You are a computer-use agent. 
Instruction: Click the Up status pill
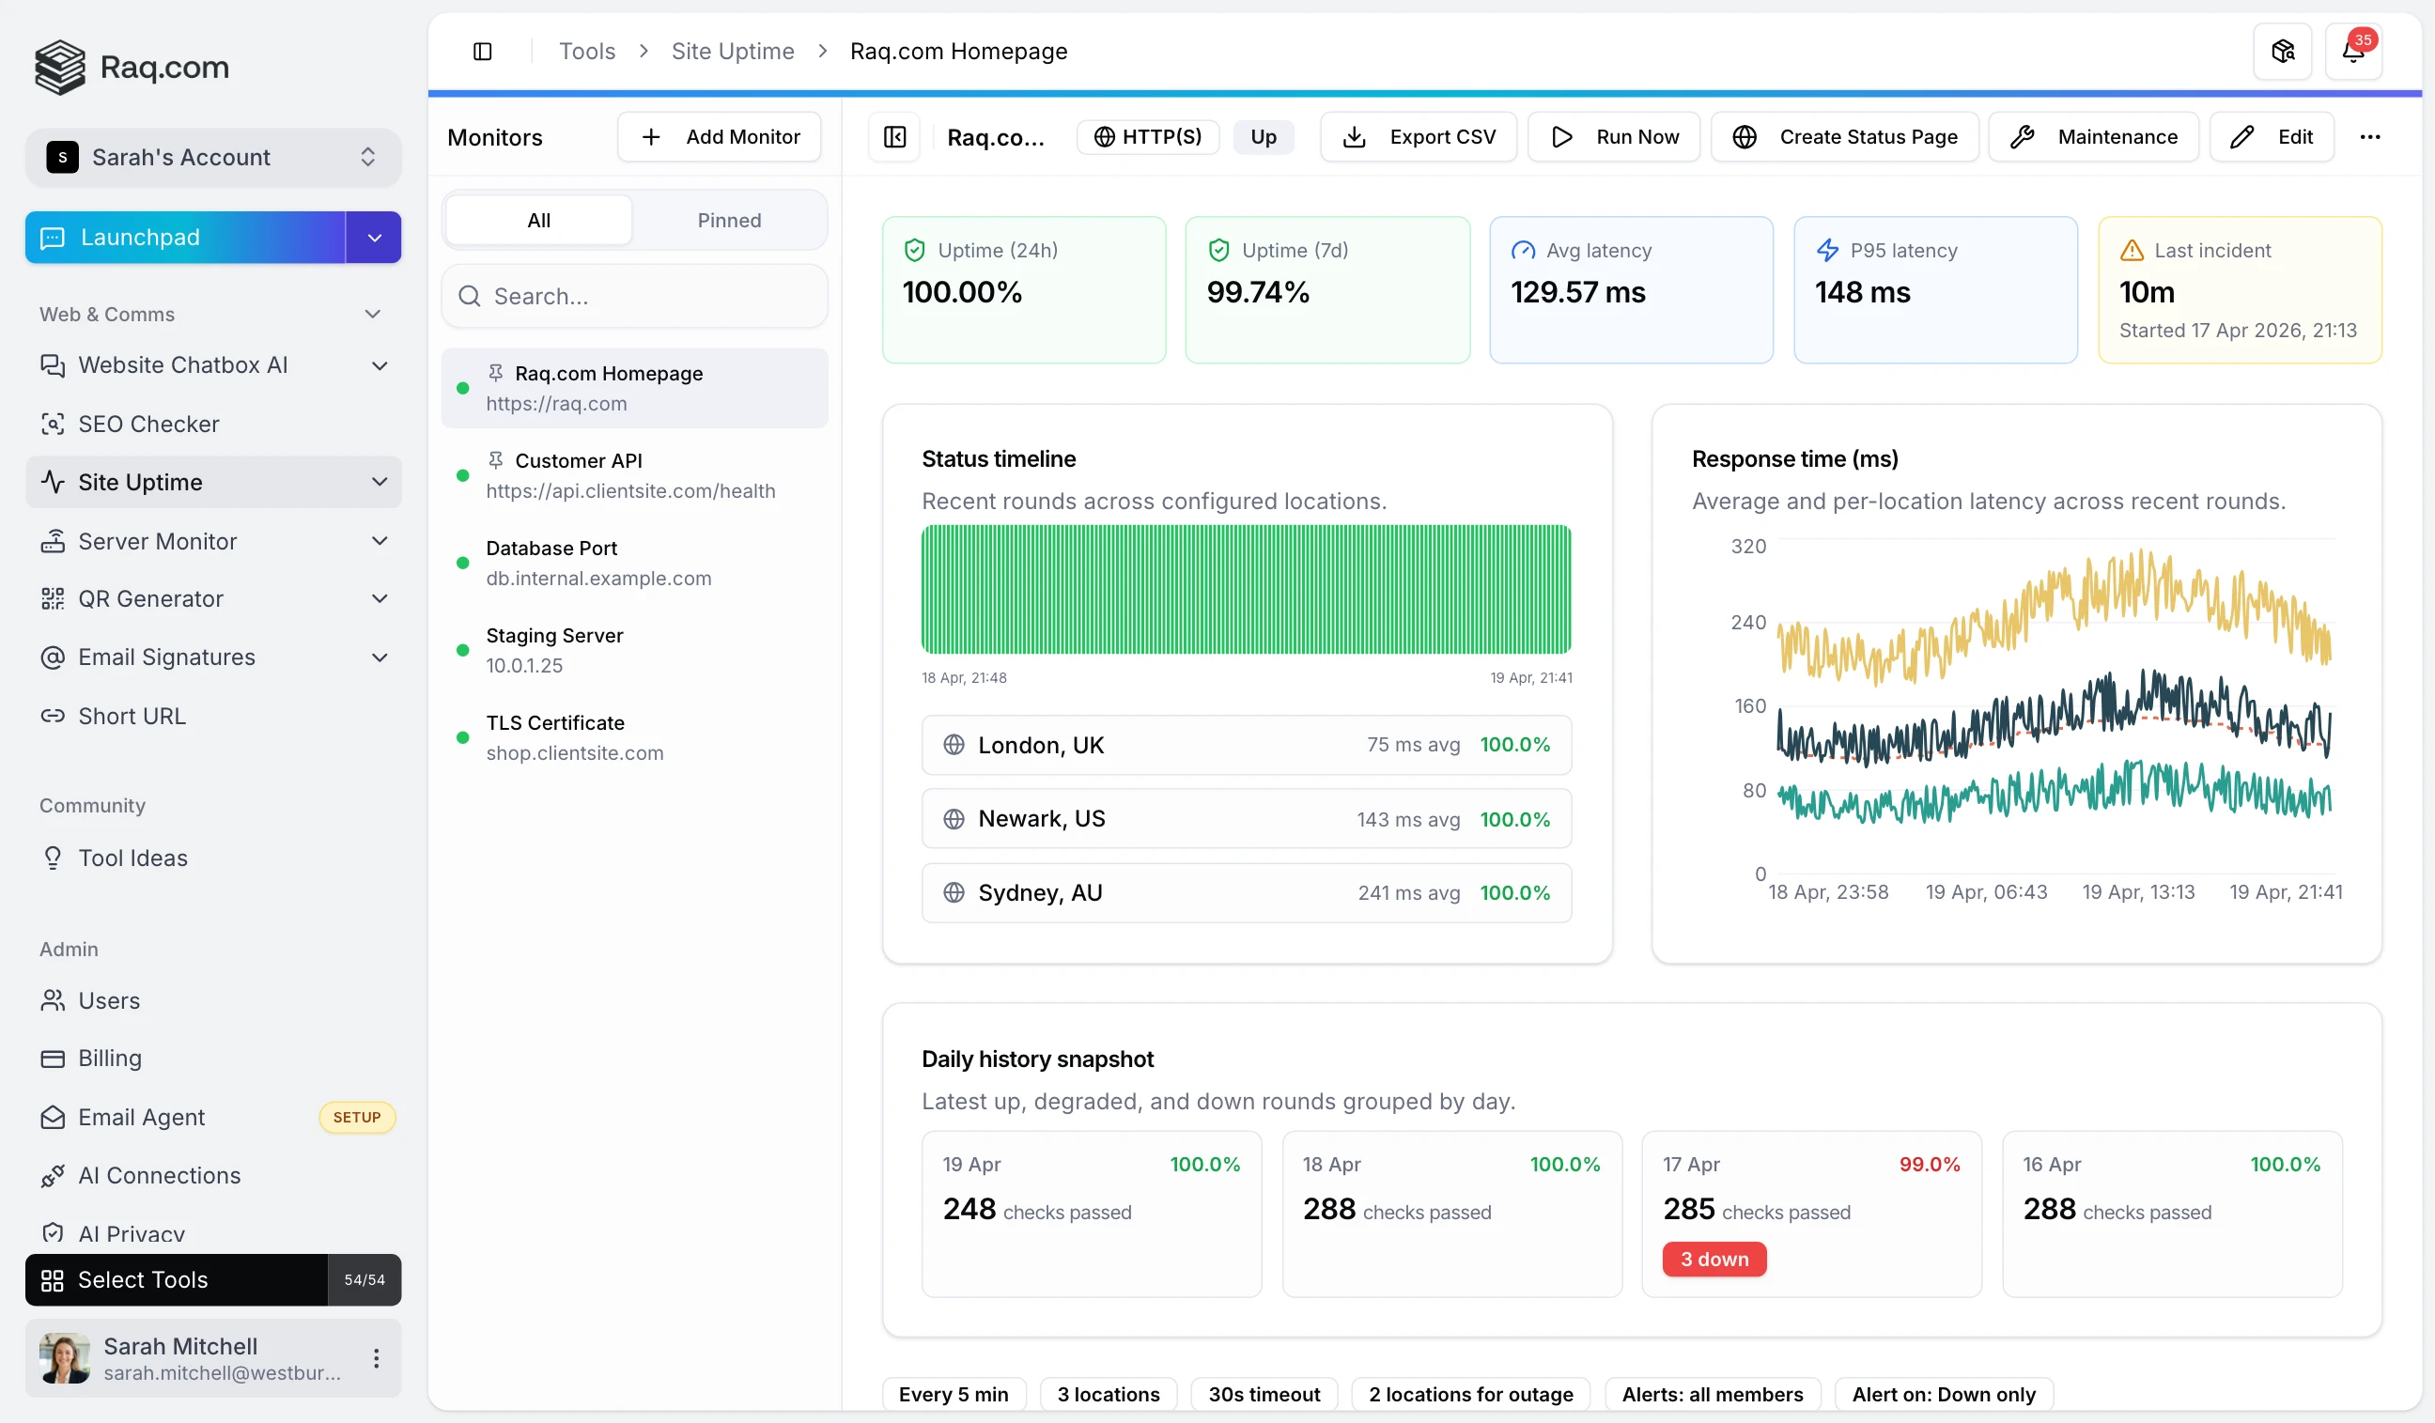(1263, 136)
